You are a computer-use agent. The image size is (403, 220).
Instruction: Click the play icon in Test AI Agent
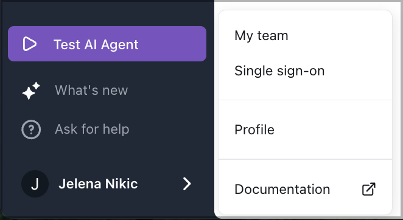(29, 44)
